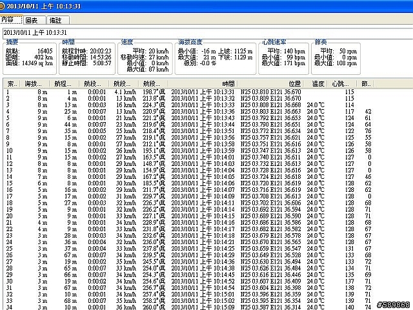
Task: Select row 18 with distance 27 m
Action: tap(189, 203)
